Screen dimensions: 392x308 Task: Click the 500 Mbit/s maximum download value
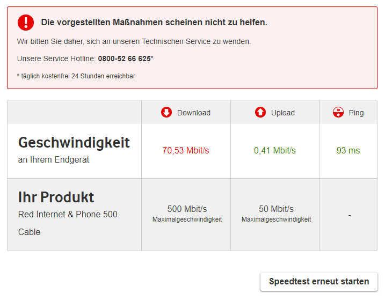[x=187, y=209]
